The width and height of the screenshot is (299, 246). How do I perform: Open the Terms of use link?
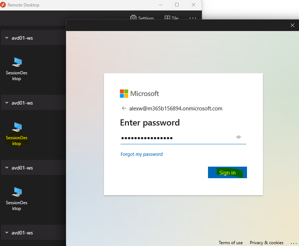(230, 242)
